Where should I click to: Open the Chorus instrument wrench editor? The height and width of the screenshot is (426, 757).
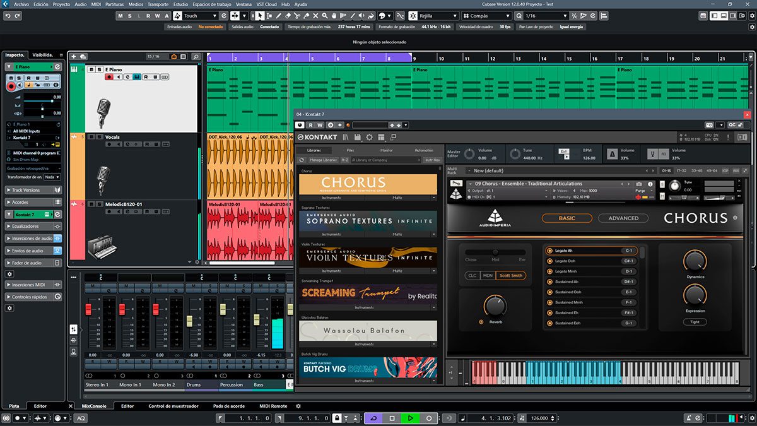tap(456, 184)
